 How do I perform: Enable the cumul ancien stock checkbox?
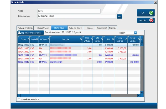19,99
